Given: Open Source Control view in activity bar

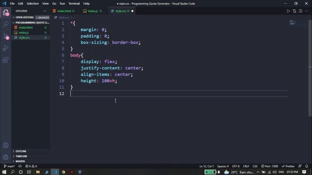Looking at the screenshot, I should point(5,36).
